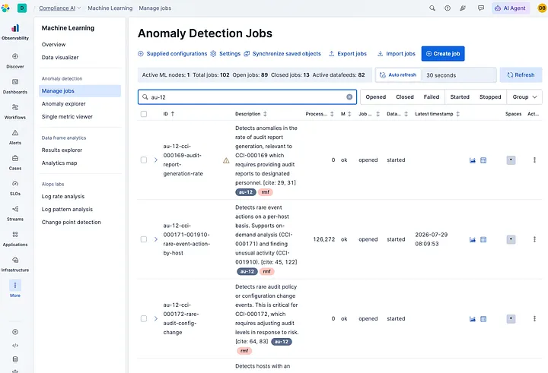Open Dashboards from the side rail

[15, 86]
